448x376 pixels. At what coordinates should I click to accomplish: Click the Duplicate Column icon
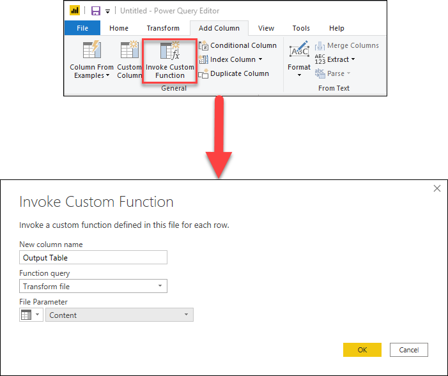click(x=203, y=73)
